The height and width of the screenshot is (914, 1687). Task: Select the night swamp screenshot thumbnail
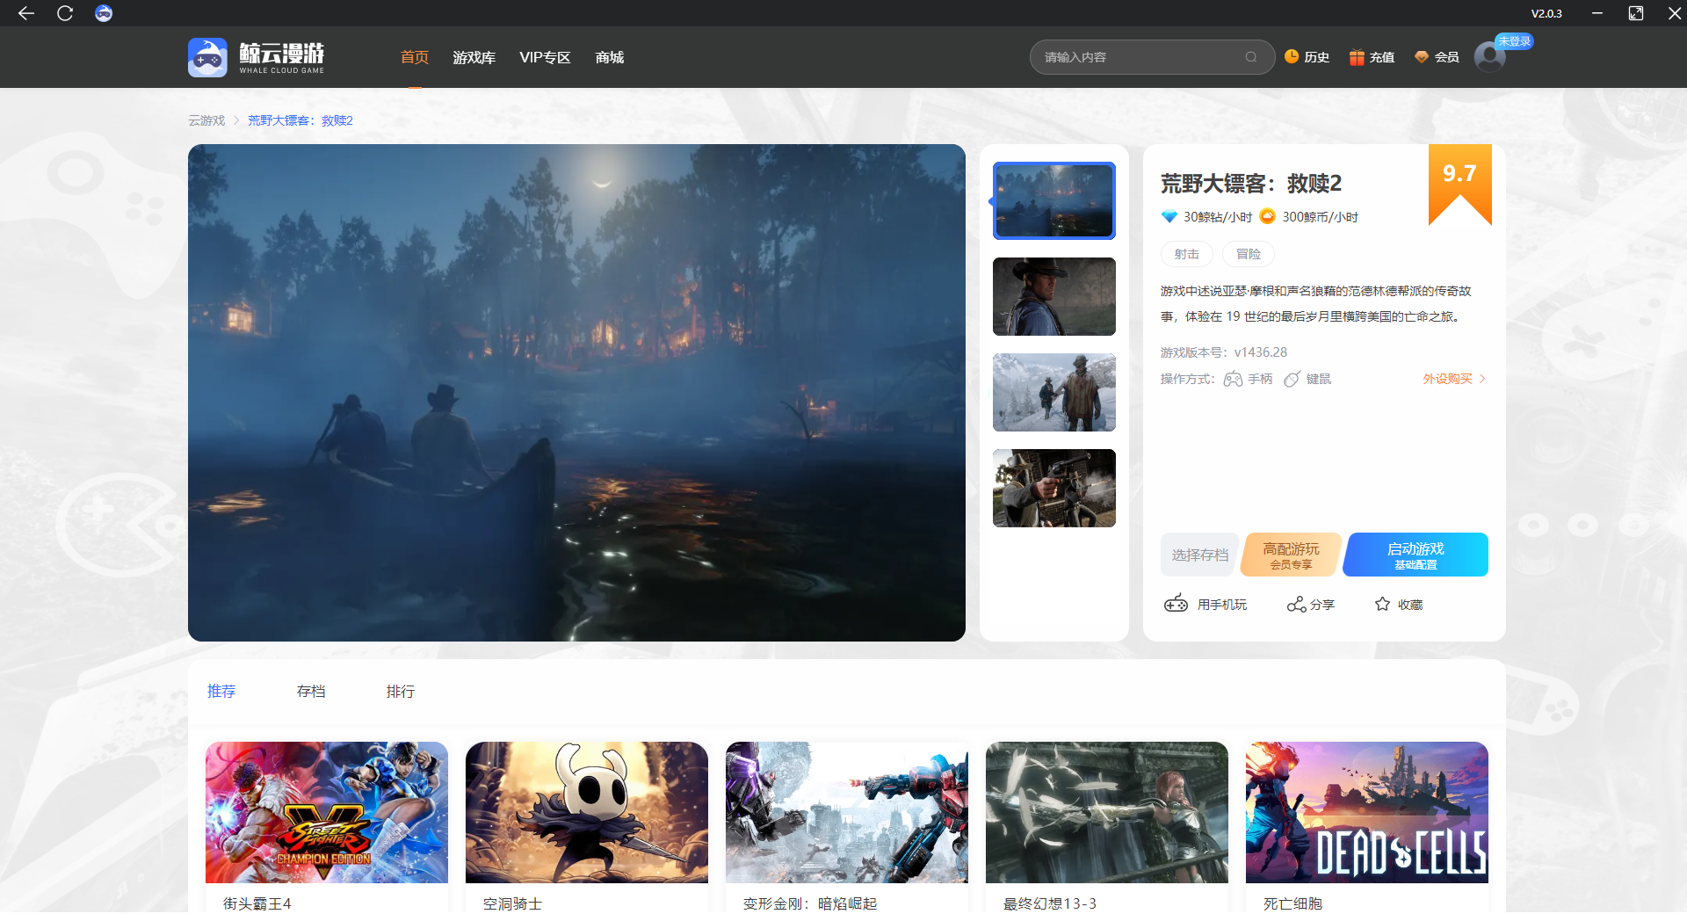click(1054, 200)
